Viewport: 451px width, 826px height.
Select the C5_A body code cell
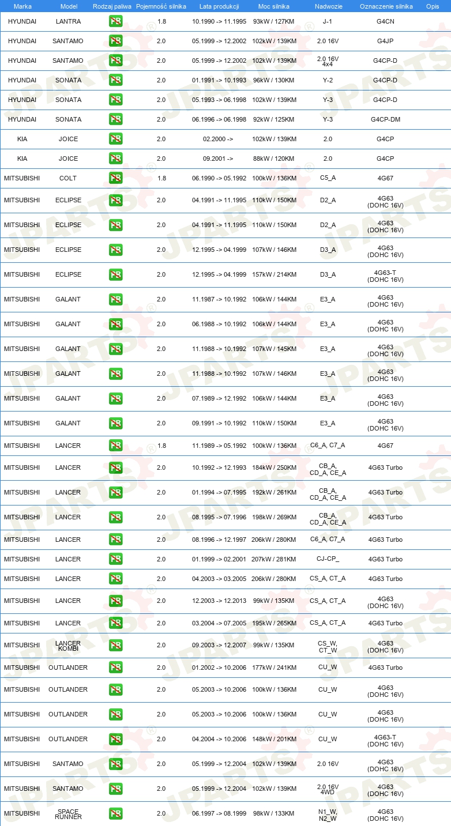point(328,178)
